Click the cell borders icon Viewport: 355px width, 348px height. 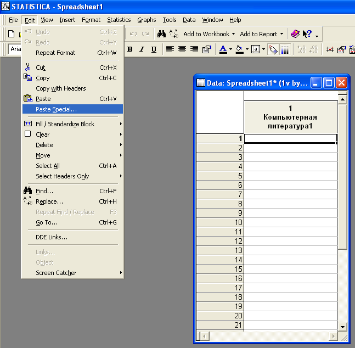pos(256,49)
